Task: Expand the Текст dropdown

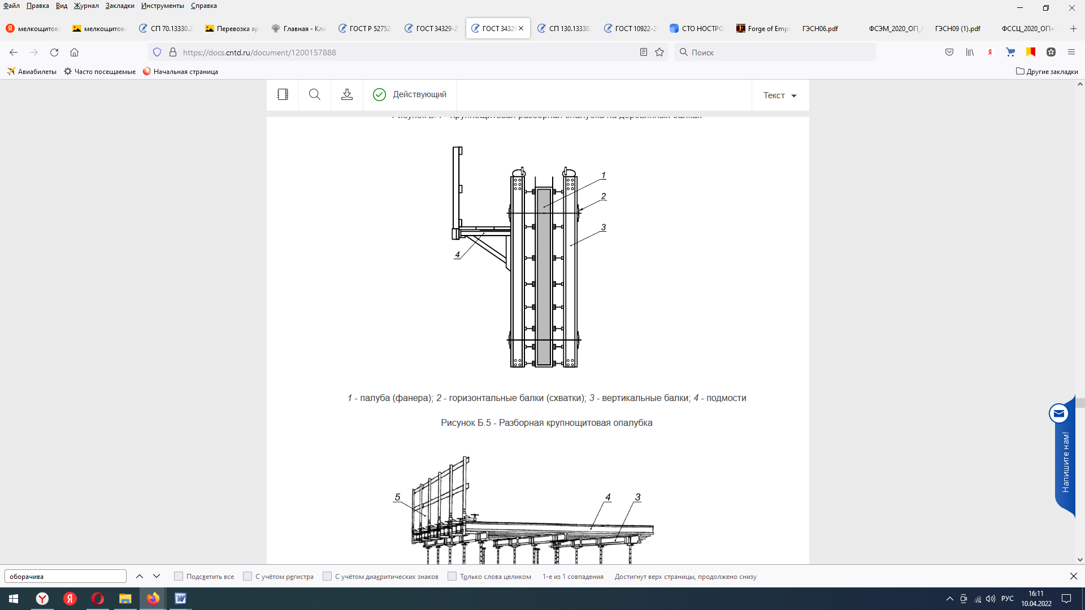Action: coord(780,95)
